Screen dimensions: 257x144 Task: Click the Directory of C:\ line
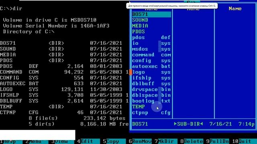tap(29, 32)
